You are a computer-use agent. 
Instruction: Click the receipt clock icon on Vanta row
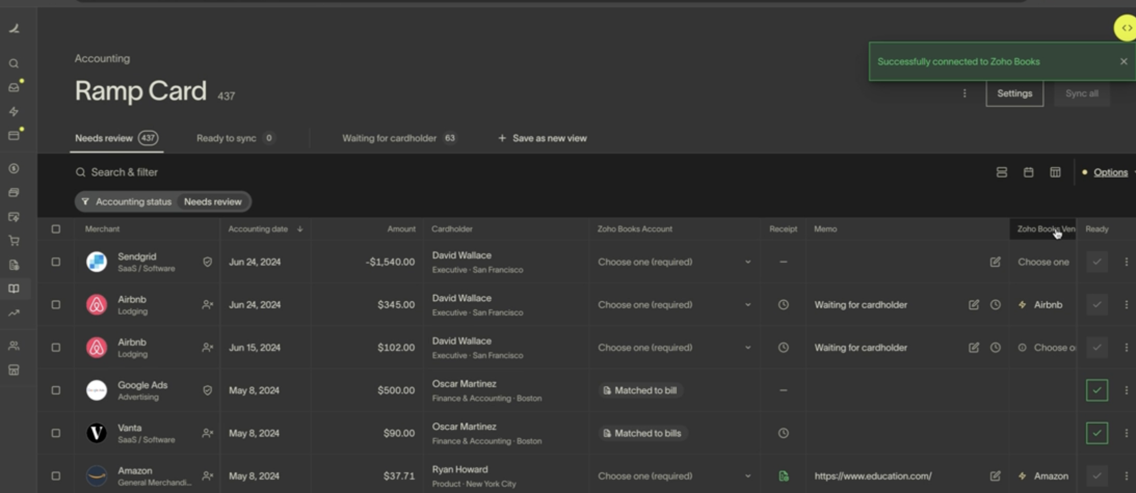(x=783, y=433)
